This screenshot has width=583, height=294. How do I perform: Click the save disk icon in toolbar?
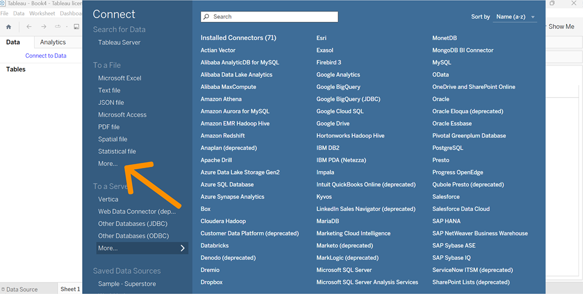(x=77, y=27)
